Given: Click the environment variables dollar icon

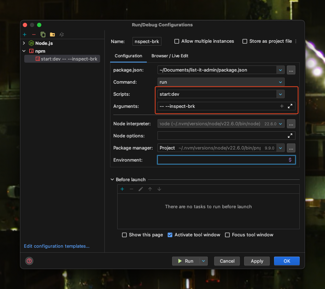Looking at the screenshot, I should (x=290, y=160).
